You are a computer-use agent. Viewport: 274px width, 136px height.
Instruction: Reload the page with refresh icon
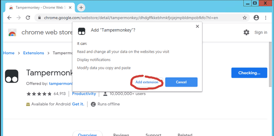pyautogui.click(x=28, y=18)
